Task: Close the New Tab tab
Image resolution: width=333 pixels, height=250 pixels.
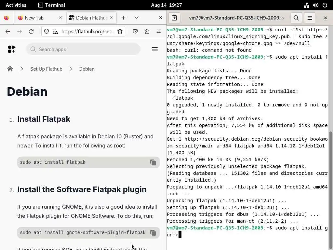Action: 60,18
